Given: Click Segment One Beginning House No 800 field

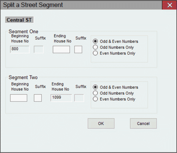Looking at the screenshot, I should pyautogui.click(x=20, y=49).
